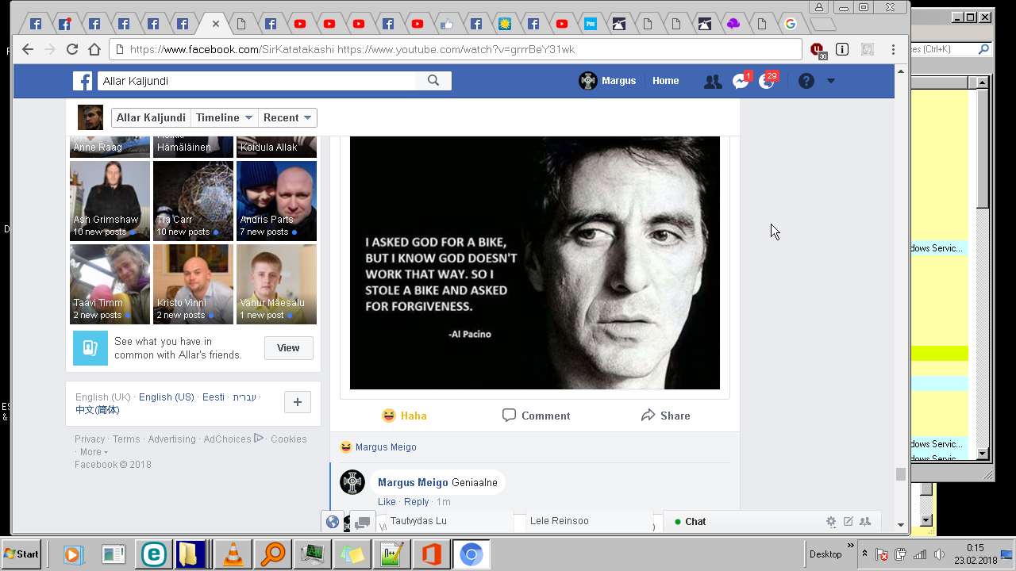React Haha to the Al Pacino post
Image resolution: width=1016 pixels, height=571 pixels.
(x=404, y=416)
